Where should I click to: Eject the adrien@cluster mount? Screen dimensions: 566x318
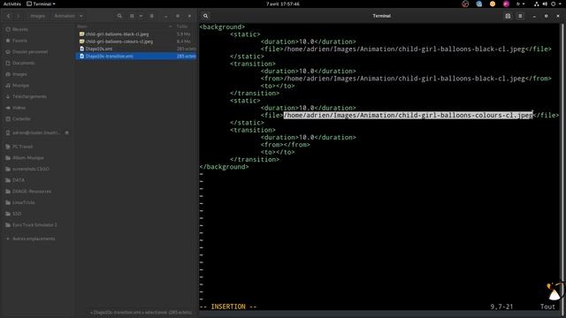tap(67, 132)
